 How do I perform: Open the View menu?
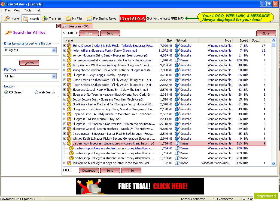pos(17,10)
